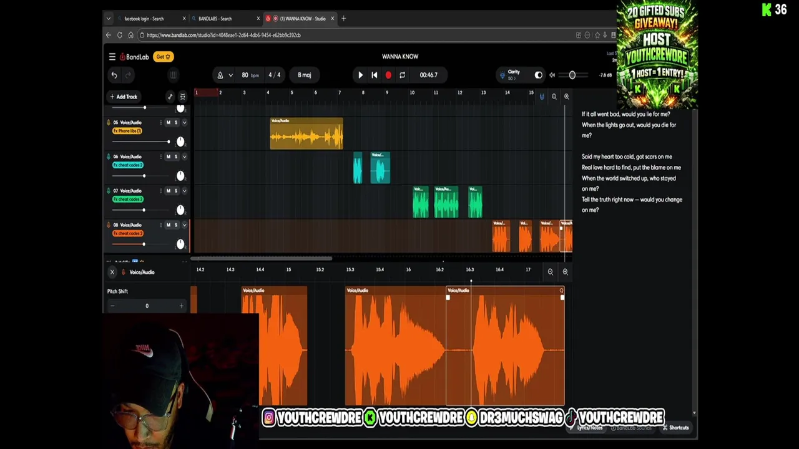Expand the teal 06 track chevron
Viewport: 799px width, 449px height.
click(x=184, y=157)
